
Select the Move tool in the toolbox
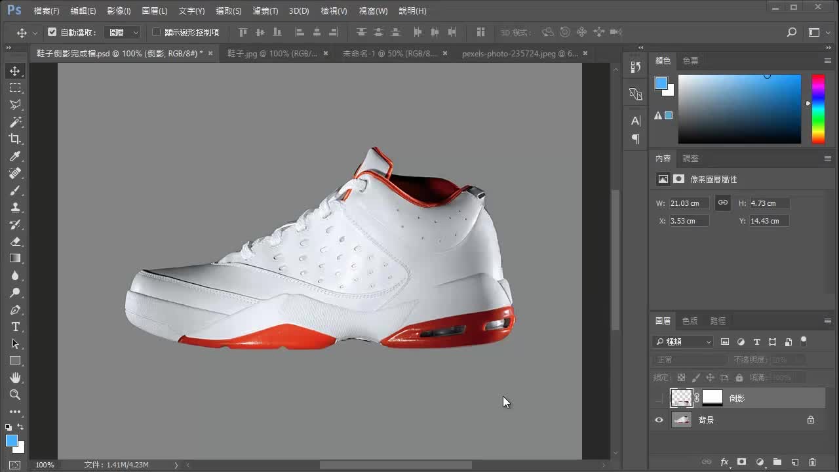coord(15,71)
